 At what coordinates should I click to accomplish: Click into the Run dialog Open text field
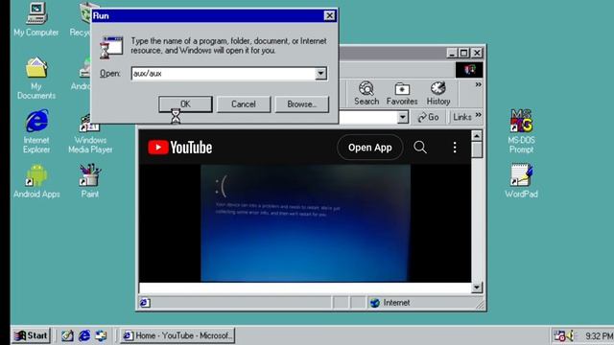coord(224,73)
